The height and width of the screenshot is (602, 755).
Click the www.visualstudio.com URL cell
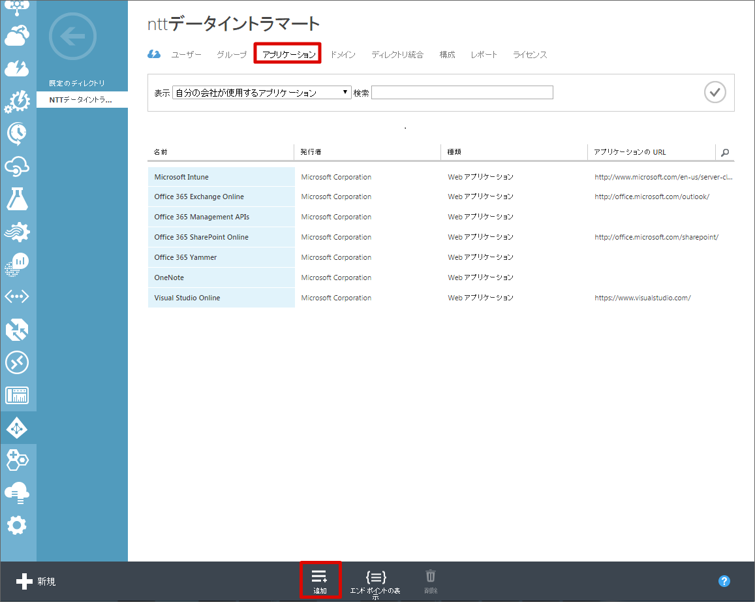tap(643, 298)
